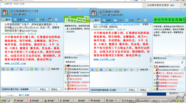This screenshot has height=103, width=186.
Task: Click 开始 Start button on taskbar
Action: pos(3,101)
